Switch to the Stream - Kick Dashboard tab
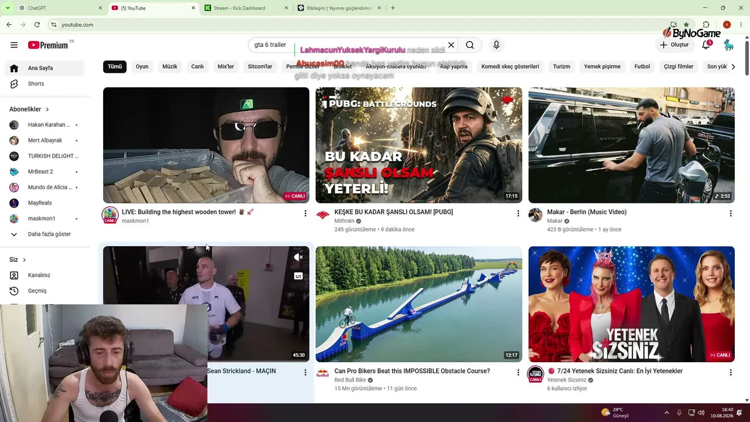 [246, 8]
